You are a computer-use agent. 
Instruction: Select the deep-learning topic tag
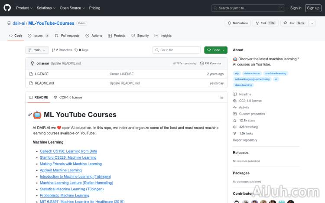pyautogui.click(x=244, y=85)
